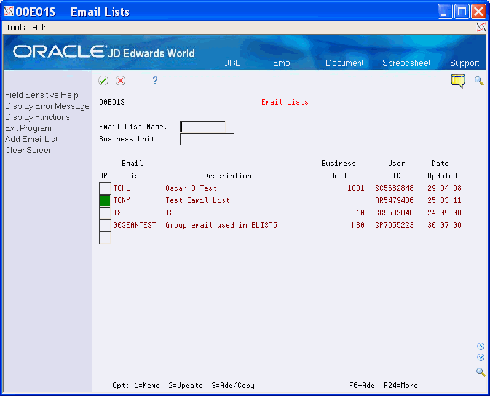
Task: Open the Email banner link
Action: pyautogui.click(x=283, y=63)
